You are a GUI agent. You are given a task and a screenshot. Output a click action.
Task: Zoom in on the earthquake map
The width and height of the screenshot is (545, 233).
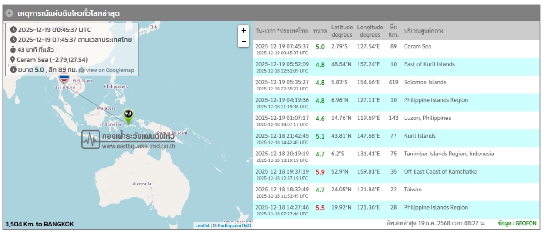243,30
